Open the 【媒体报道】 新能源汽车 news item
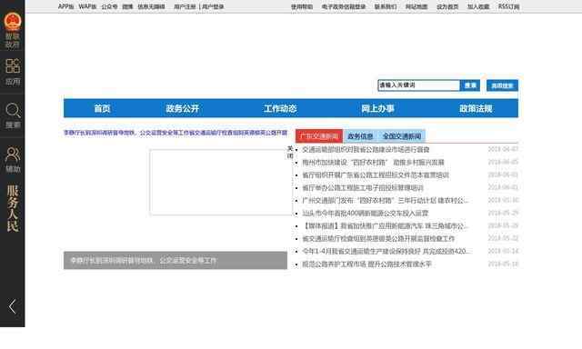 coord(386,226)
